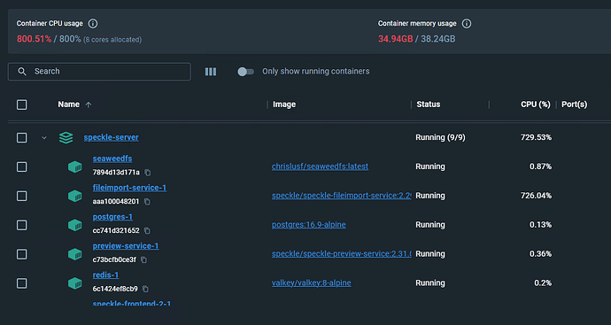Copy the seaweedfs container ID

coord(148,173)
